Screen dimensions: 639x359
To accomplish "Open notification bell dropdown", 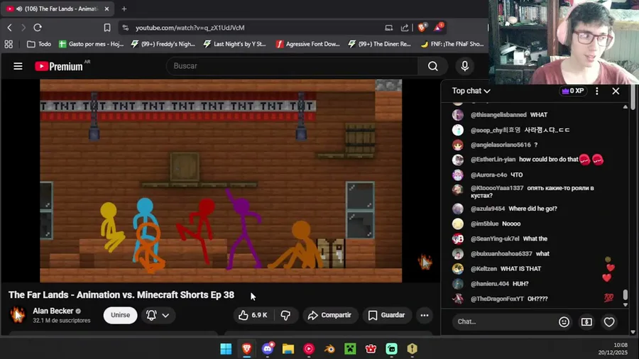I will (158, 315).
